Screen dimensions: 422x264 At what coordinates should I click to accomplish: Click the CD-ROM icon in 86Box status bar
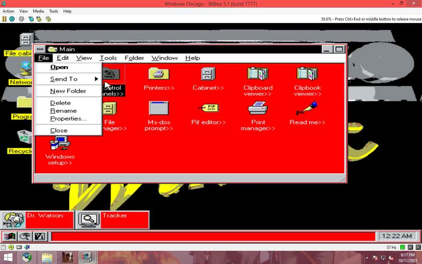coord(12,247)
